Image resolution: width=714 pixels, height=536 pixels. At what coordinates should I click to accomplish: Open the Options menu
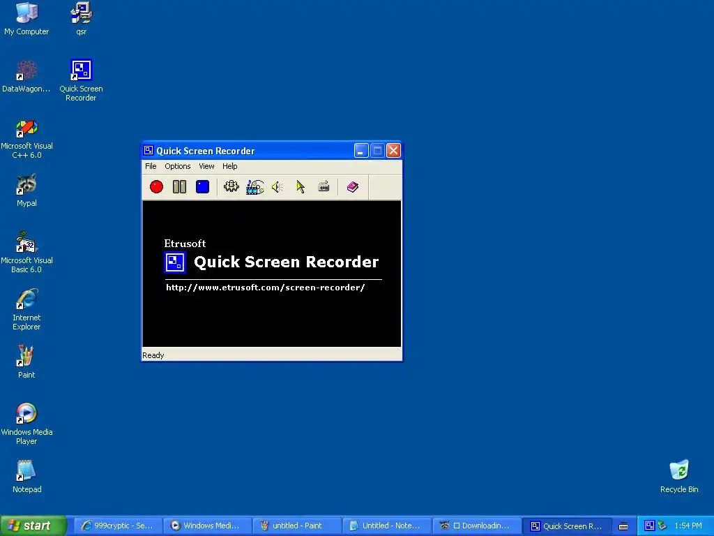(x=178, y=166)
